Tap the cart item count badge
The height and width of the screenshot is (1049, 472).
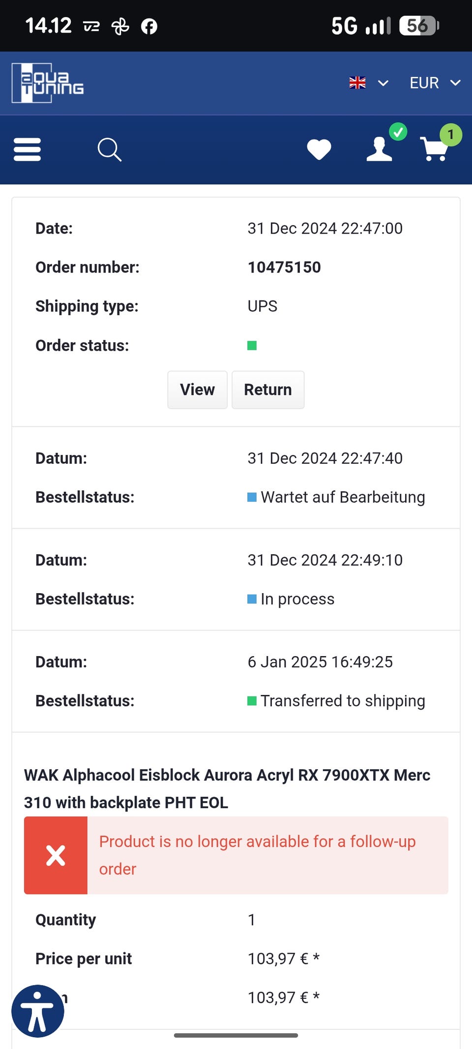(x=450, y=135)
